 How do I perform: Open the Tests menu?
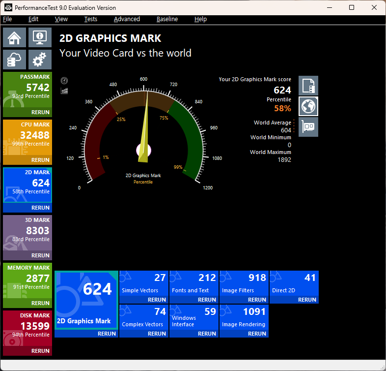tap(90, 19)
